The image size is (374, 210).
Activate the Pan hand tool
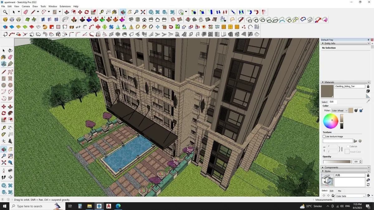coord(10,149)
